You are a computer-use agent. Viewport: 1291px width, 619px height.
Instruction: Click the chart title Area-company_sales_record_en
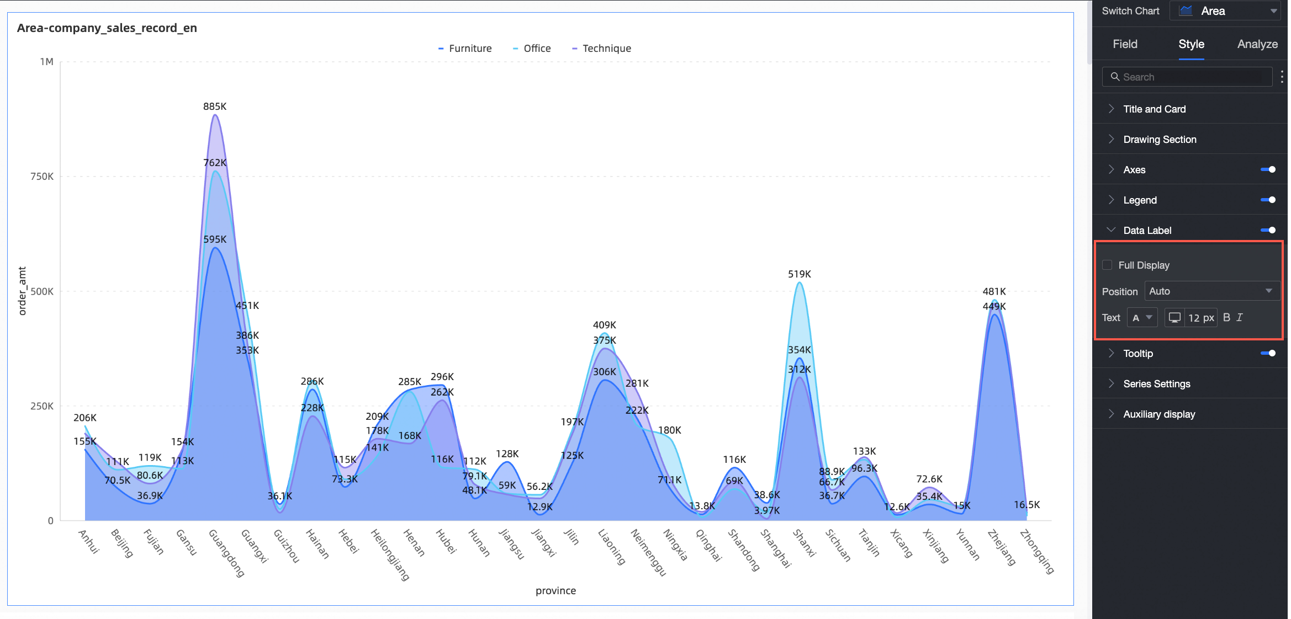click(107, 28)
